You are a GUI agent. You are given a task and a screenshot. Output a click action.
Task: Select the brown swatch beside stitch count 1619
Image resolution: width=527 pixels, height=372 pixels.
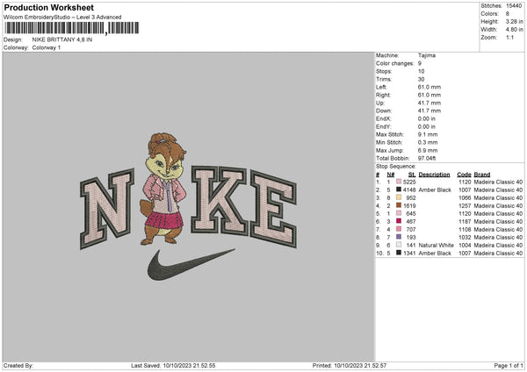[399, 205]
